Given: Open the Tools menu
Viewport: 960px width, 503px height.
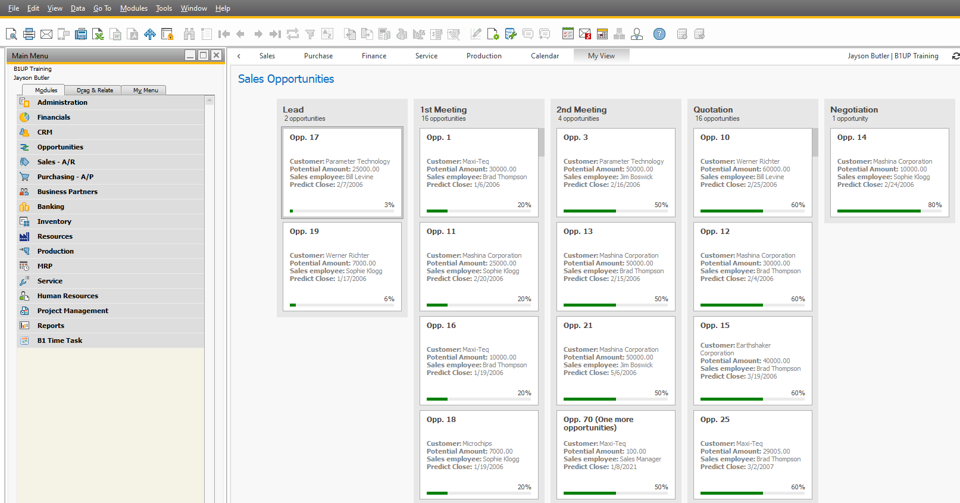Looking at the screenshot, I should (164, 8).
